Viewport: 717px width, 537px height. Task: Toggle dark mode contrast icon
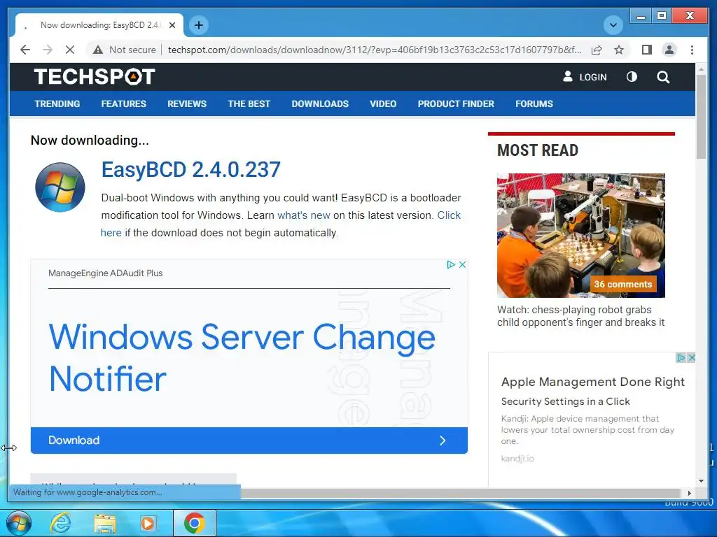(632, 77)
